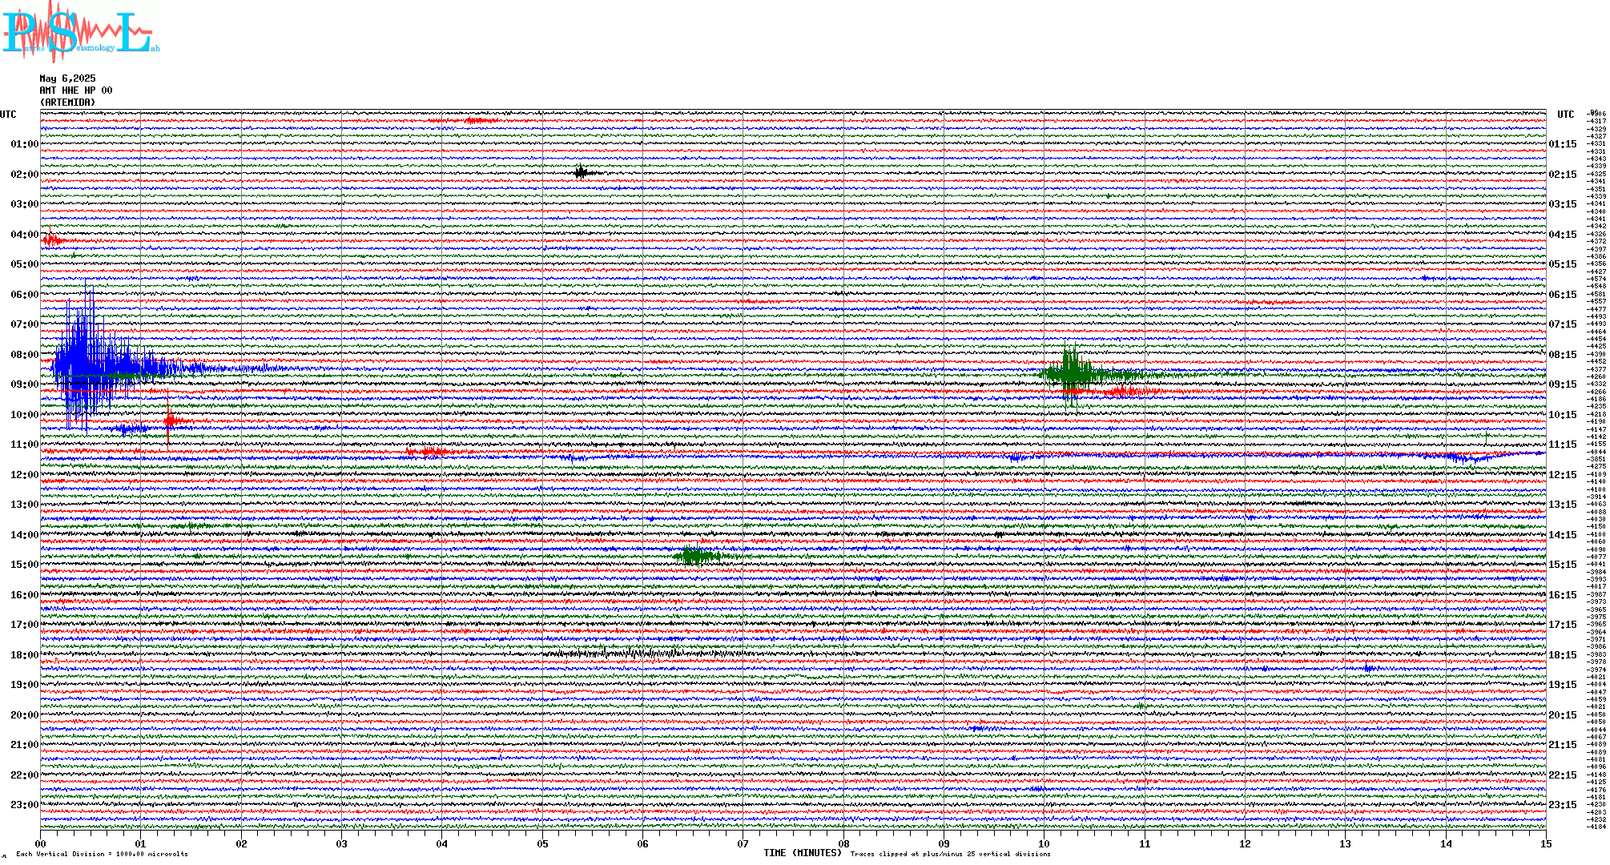Click the 08:15 label on right side
Viewport: 1610px width, 865px height.
click(1563, 355)
